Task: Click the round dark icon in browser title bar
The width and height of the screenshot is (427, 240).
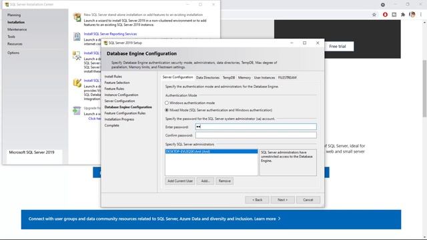Action: click(383, 5)
